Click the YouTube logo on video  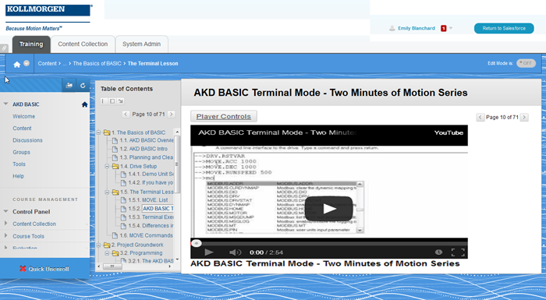(x=448, y=132)
